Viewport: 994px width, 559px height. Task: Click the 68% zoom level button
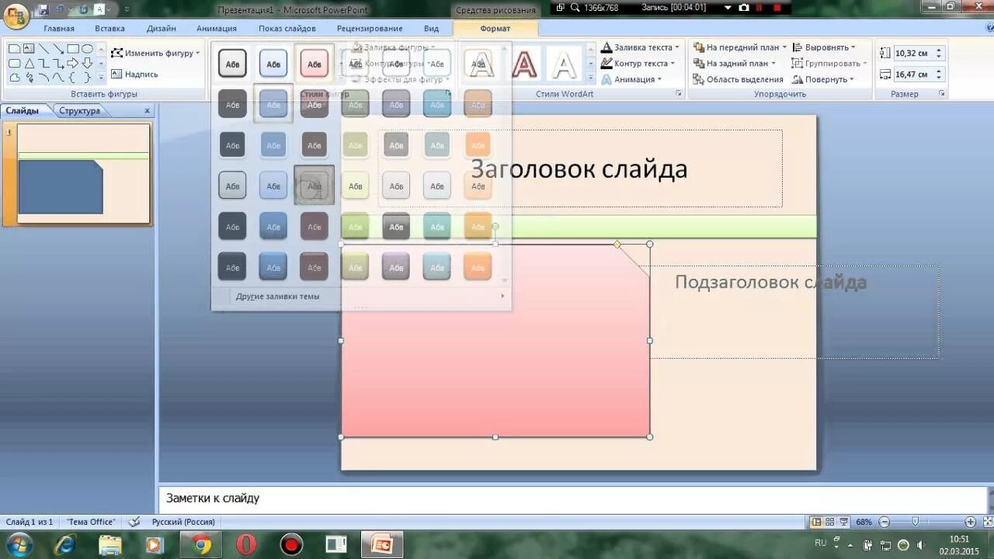(x=864, y=522)
